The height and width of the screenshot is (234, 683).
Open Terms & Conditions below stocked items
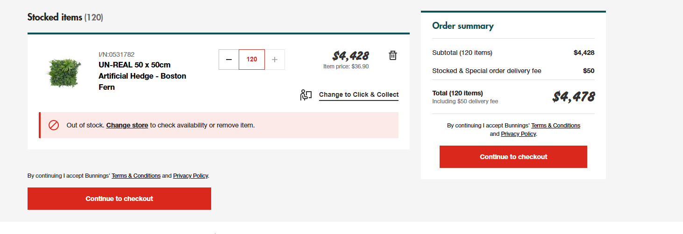click(136, 176)
